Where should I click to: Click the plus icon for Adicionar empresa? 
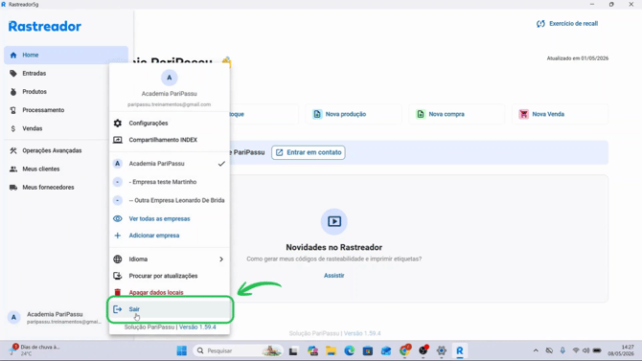tap(118, 236)
